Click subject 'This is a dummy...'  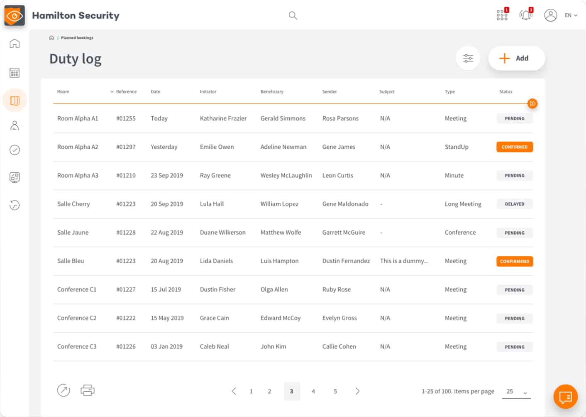tap(404, 261)
